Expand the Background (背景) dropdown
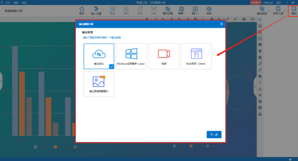Image resolution: width=298 pixels, height=161 pixels. 181,10
